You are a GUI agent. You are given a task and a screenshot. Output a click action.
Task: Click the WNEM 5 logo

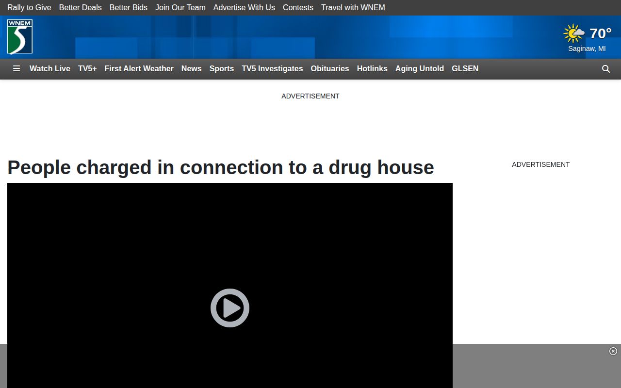(20, 37)
